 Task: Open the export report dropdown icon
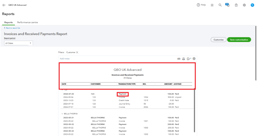pyautogui.click(x=189, y=59)
